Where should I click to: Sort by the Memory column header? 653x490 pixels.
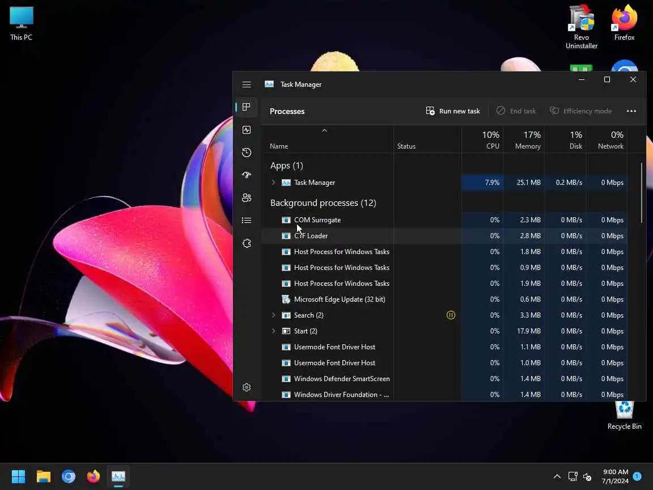pos(524,140)
